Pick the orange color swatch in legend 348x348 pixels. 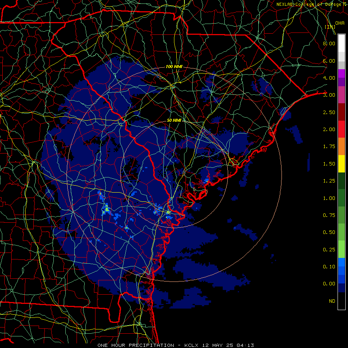click(x=341, y=146)
